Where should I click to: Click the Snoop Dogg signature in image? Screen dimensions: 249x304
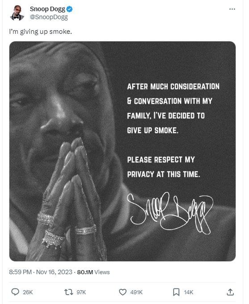(170, 213)
